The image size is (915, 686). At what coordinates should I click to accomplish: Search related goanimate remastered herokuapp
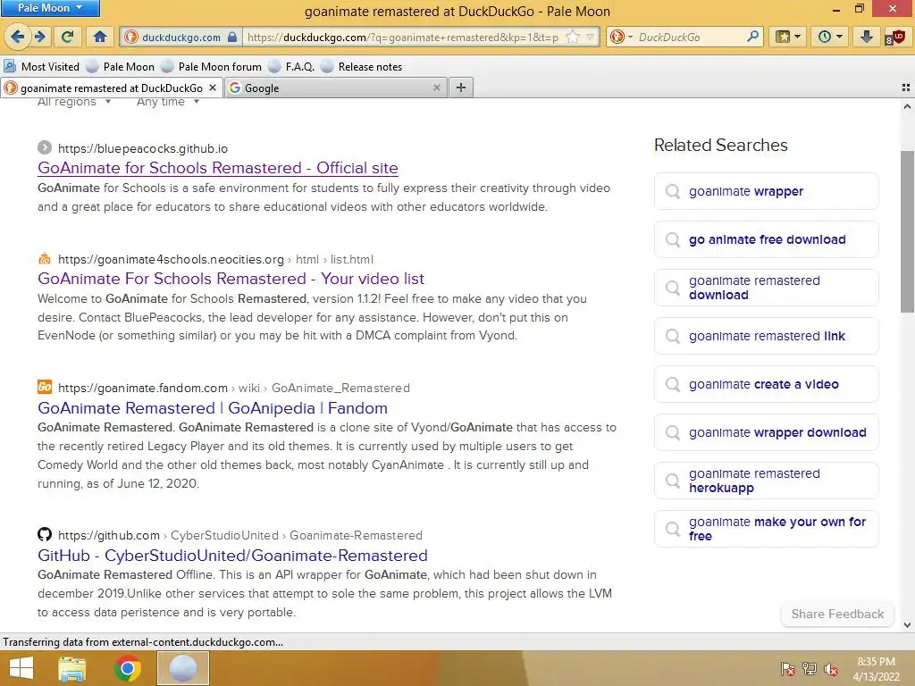[766, 481]
